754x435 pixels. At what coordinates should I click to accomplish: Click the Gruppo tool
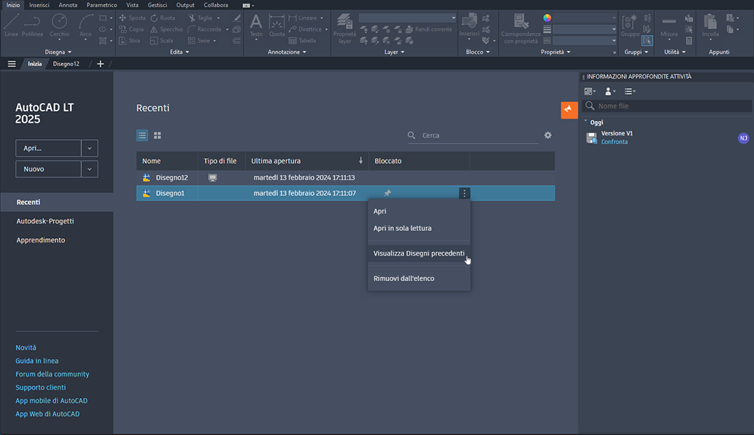point(629,26)
